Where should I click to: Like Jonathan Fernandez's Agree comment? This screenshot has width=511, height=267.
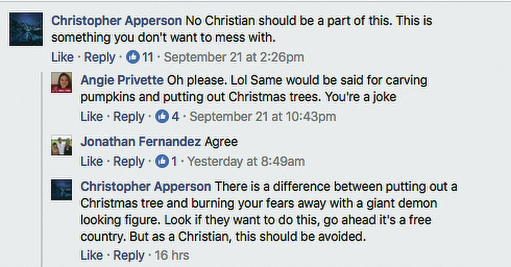point(91,162)
